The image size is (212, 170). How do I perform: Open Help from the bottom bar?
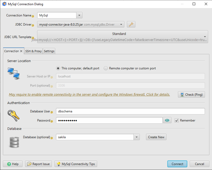pos(13,164)
